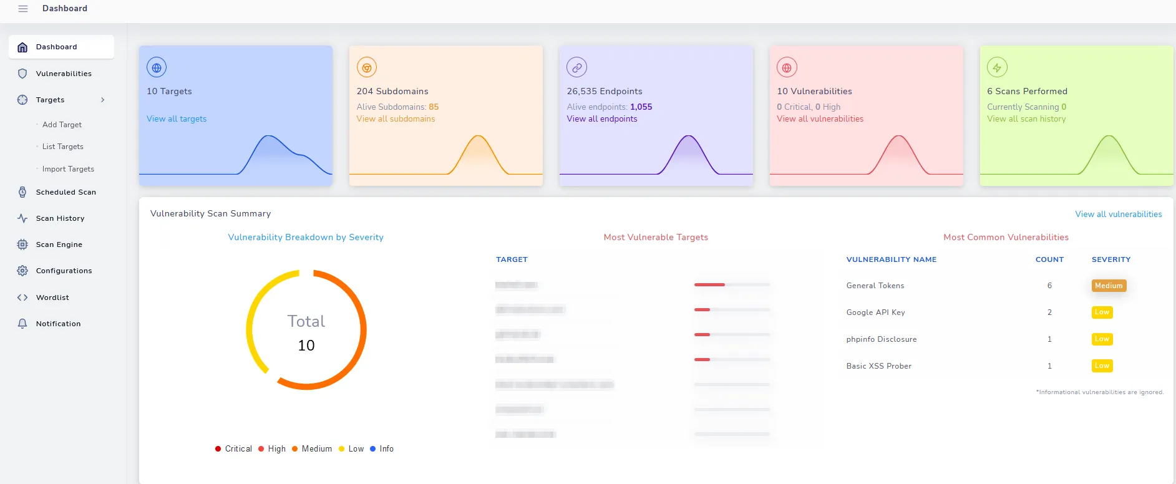Open 'View all scan history' link
1176x484 pixels.
[1026, 119]
